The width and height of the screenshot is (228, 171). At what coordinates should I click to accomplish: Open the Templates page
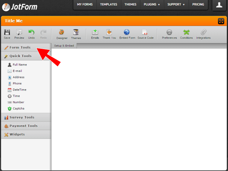coord(109,4)
